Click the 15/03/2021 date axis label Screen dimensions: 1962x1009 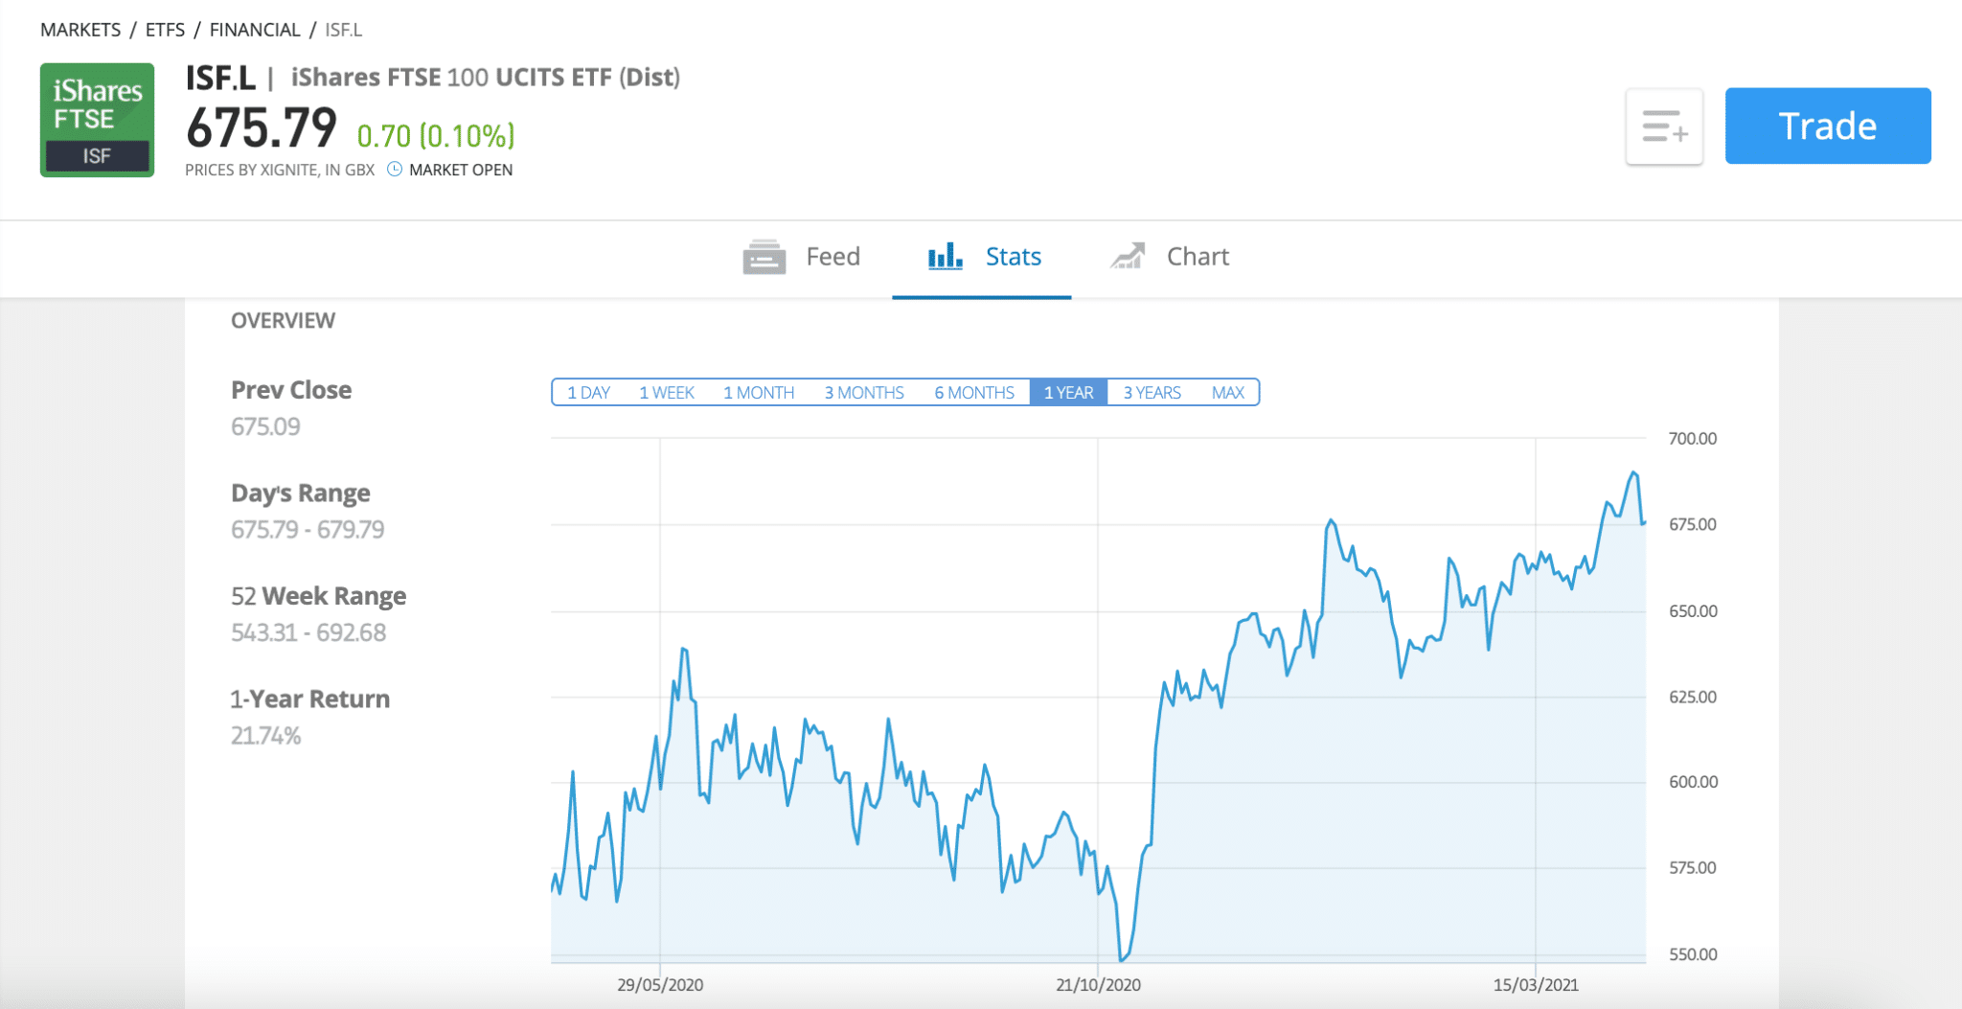tap(1536, 985)
